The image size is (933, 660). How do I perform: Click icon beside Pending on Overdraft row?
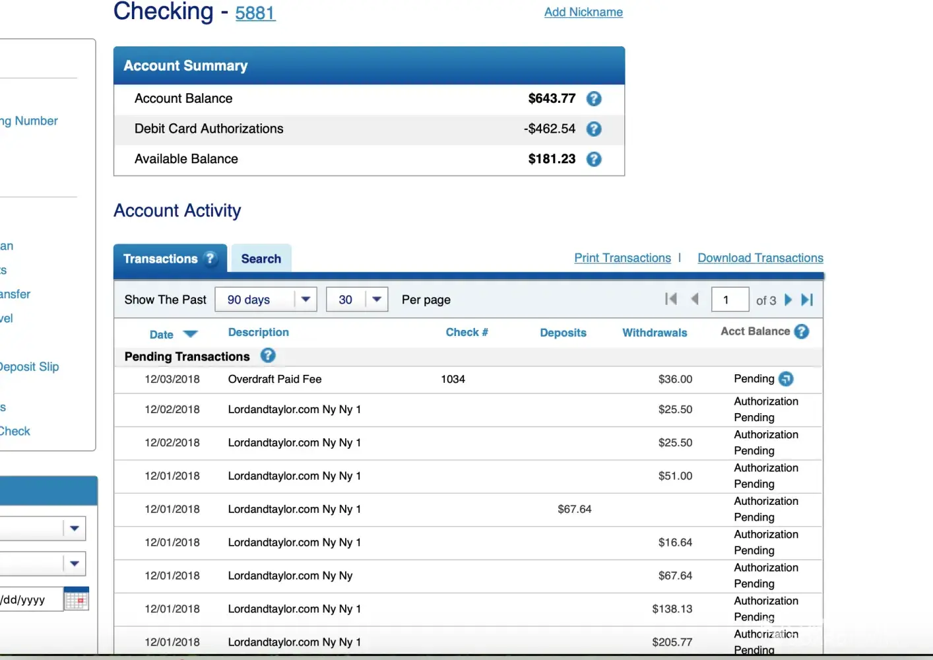(x=786, y=379)
